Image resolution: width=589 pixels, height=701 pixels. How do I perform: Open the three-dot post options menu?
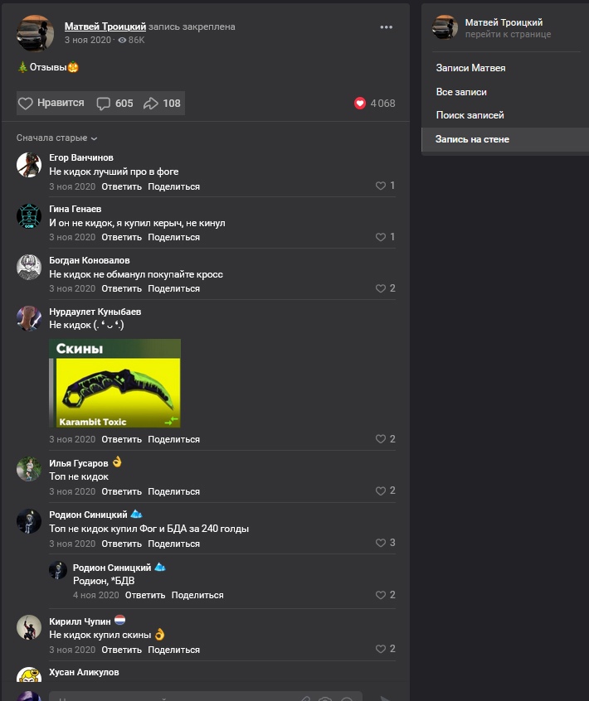coord(386,27)
